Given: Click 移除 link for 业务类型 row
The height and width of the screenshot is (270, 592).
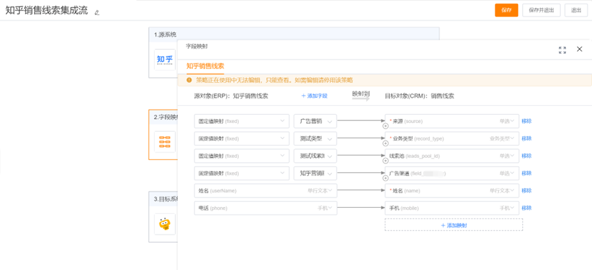Looking at the screenshot, I should click(527, 138).
